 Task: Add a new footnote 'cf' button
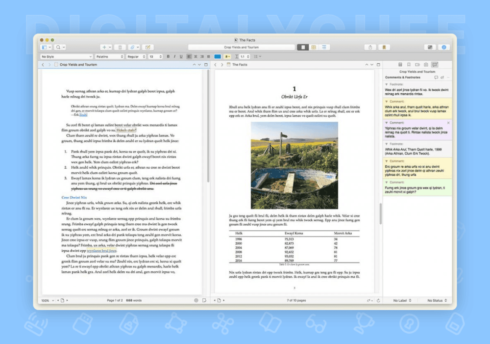(442, 78)
